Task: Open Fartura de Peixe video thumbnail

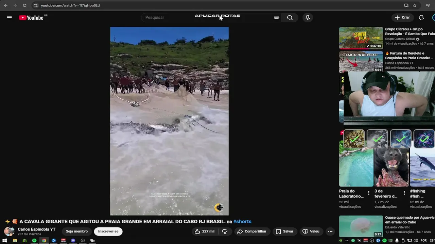Action: [x=361, y=62]
